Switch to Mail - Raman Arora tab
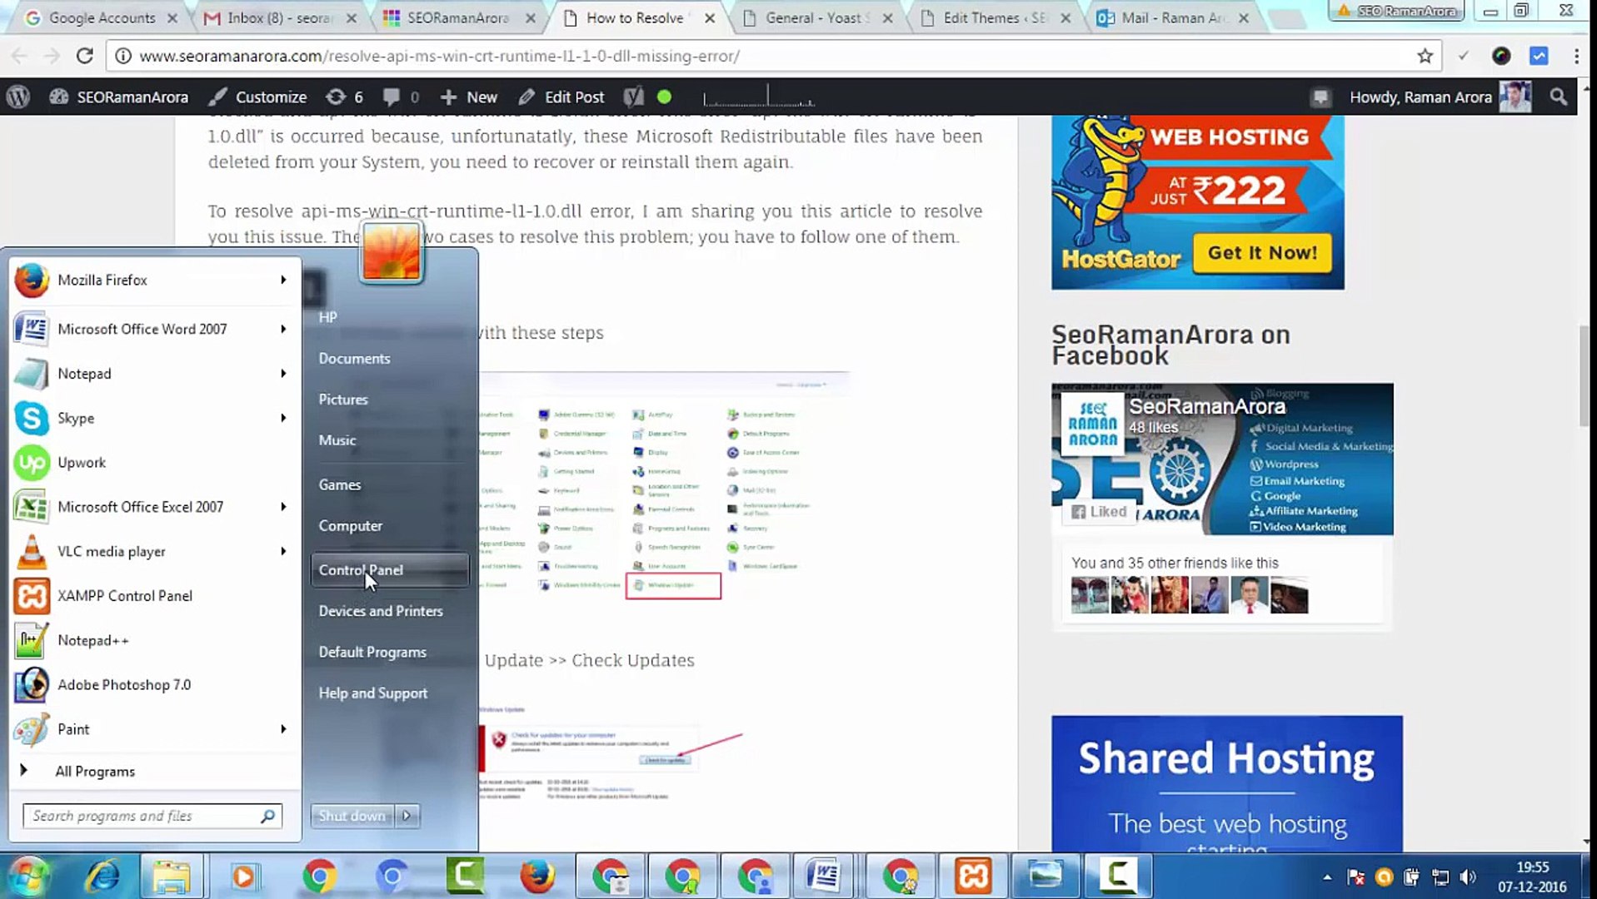 click(1173, 17)
